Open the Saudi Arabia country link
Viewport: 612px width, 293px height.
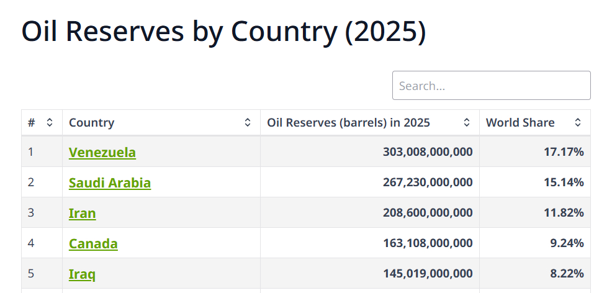coord(110,183)
